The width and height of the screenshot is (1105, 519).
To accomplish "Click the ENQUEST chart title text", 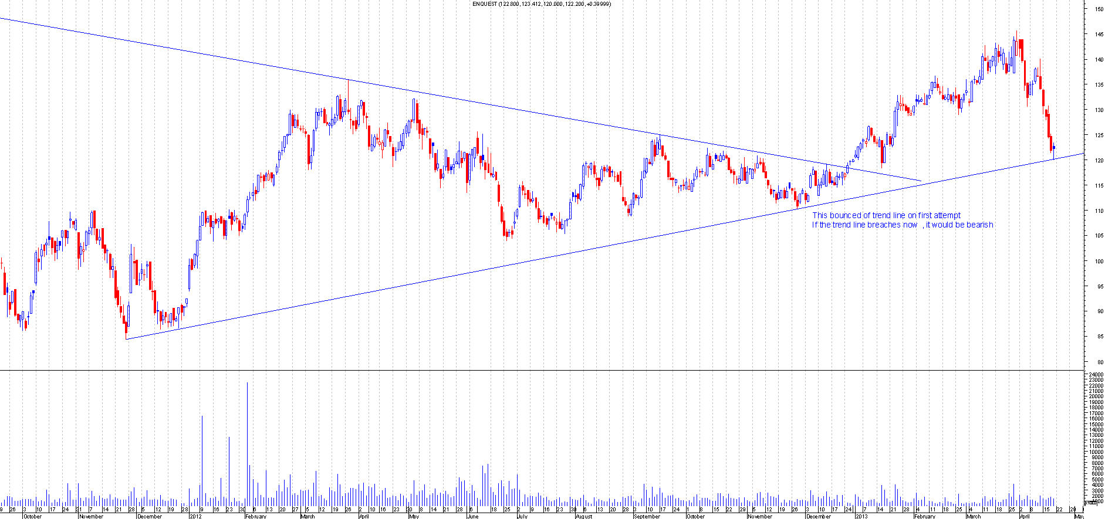I will [x=541, y=4].
